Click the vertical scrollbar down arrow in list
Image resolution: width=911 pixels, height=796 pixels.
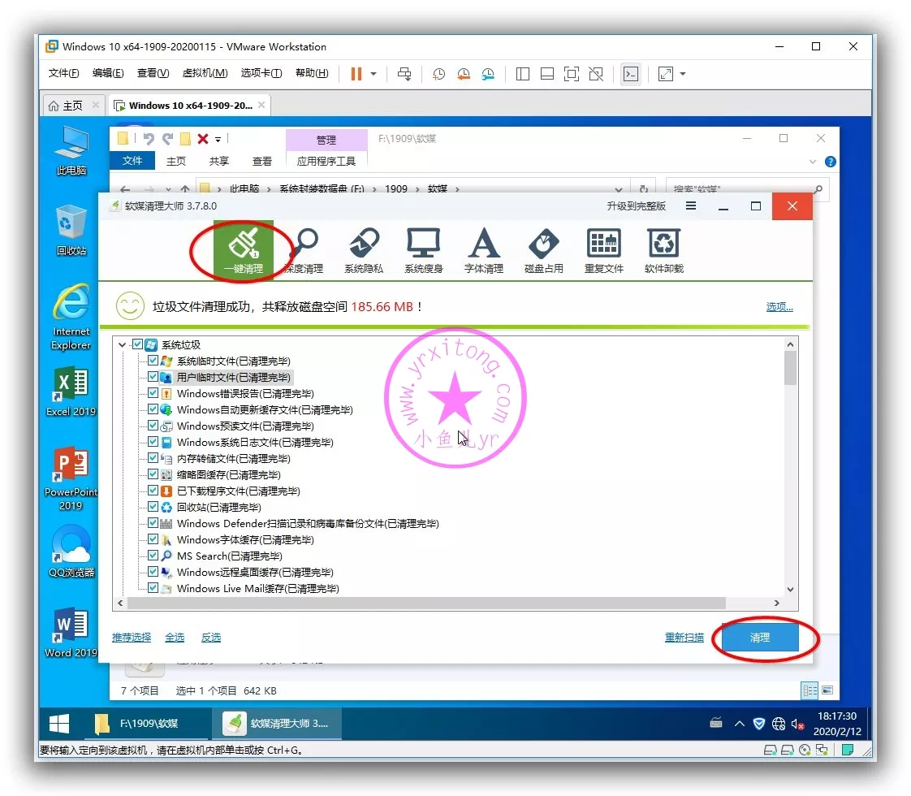pos(791,589)
